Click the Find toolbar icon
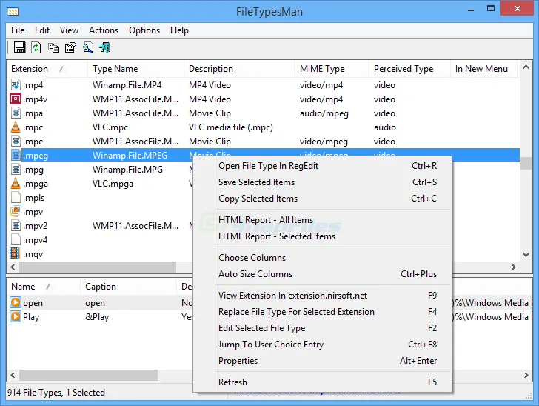Viewport: 539px width, 406px height. click(88, 48)
